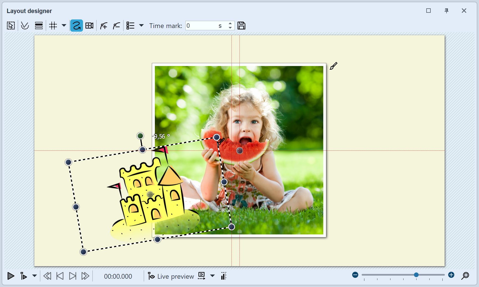Toggle the preview export display icon
Screen dimensions: 479x287
(201, 276)
